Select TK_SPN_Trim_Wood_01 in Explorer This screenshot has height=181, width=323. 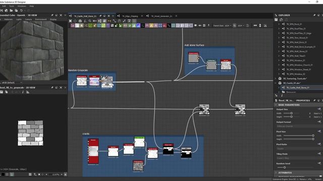pyautogui.click(x=297, y=38)
